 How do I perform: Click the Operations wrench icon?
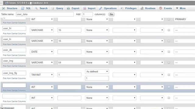pos(101,8)
